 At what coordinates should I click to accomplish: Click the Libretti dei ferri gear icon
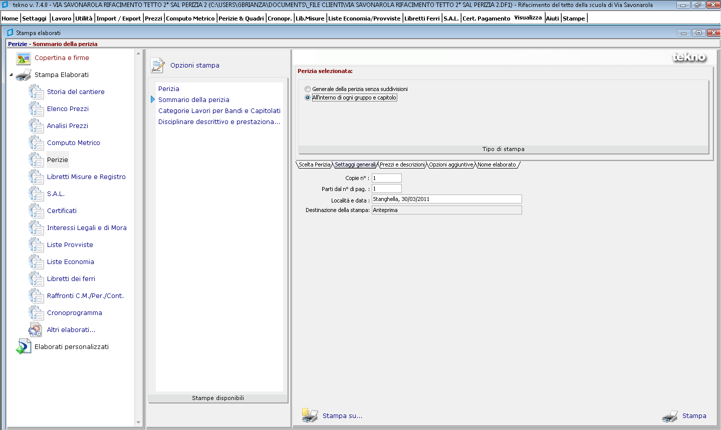pos(36,279)
